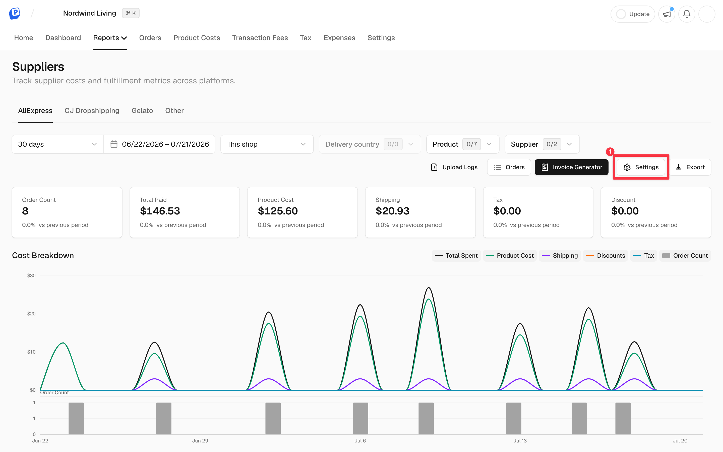Click the Nordwind Living shop name
This screenshot has height=452, width=723.
tap(89, 13)
